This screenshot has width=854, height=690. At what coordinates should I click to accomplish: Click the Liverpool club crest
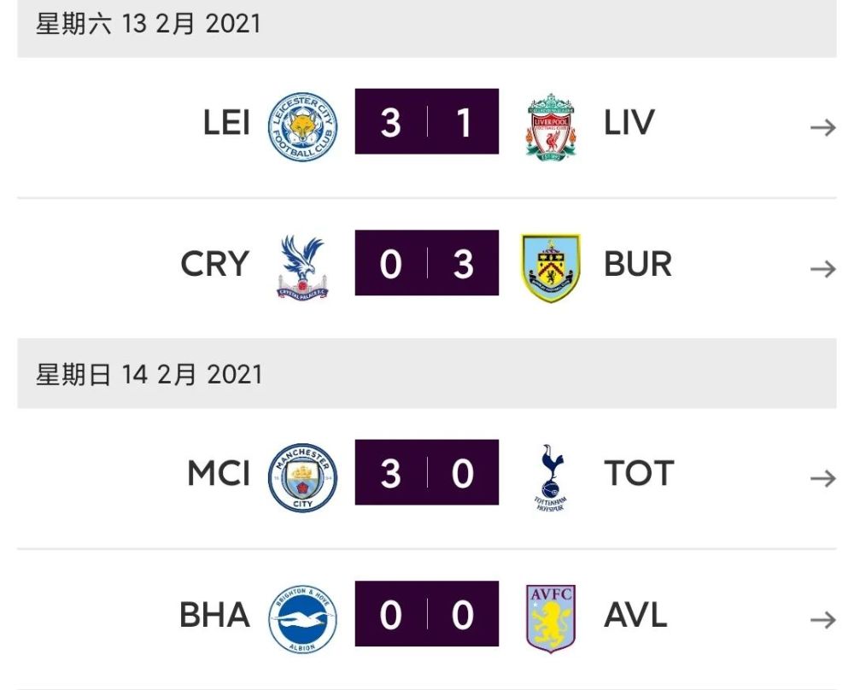click(551, 127)
